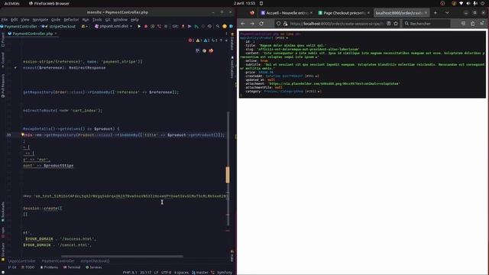Start the debug session with Debug icon
This screenshot has width=489, height=275.
(146, 27)
